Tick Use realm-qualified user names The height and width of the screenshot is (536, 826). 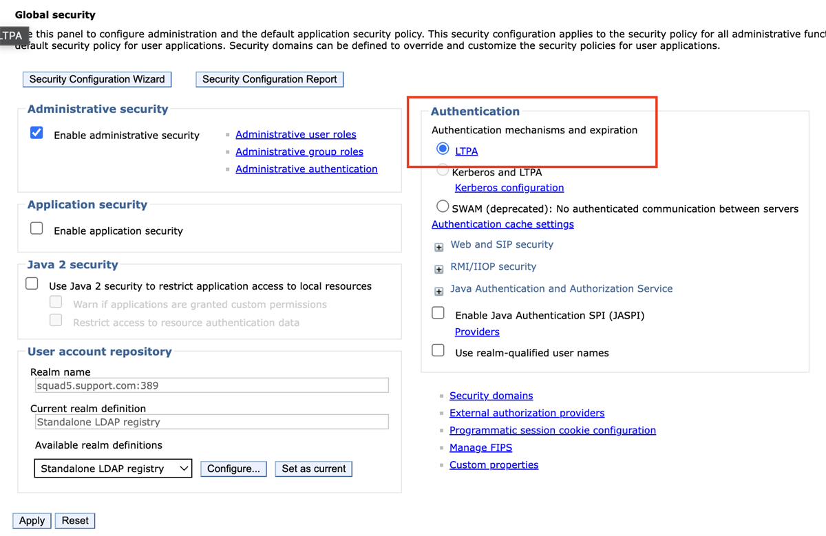pos(438,350)
